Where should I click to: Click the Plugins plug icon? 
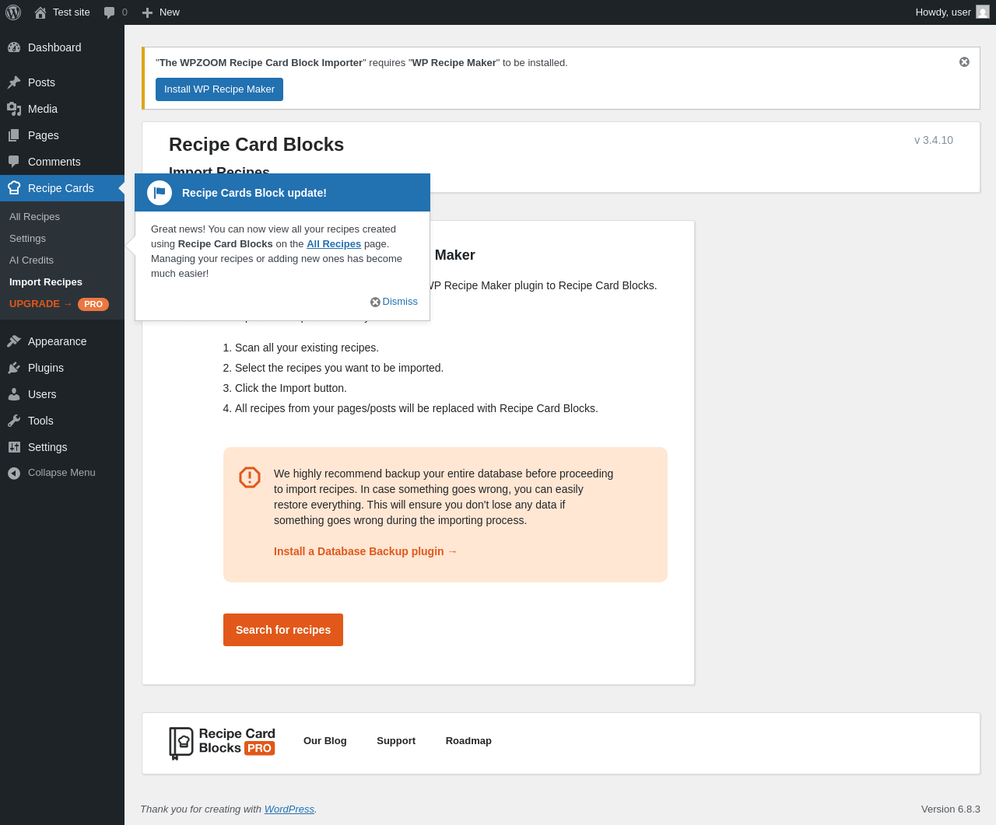[x=14, y=368]
